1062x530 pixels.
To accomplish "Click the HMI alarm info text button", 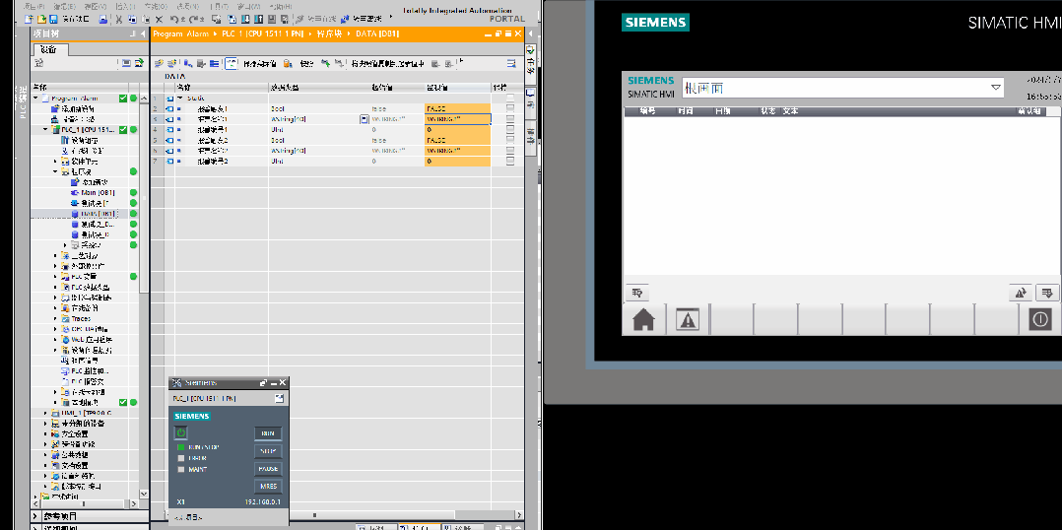I will click(x=636, y=293).
